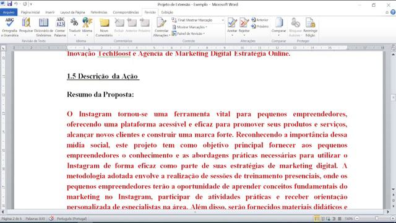Click the zoom in plus button
The image size is (396, 223).
pos(393,219)
